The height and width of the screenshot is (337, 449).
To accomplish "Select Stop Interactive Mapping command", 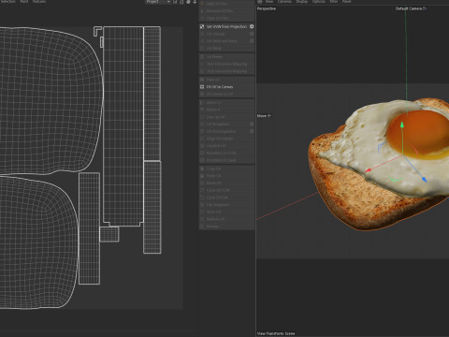I will [x=226, y=71].
